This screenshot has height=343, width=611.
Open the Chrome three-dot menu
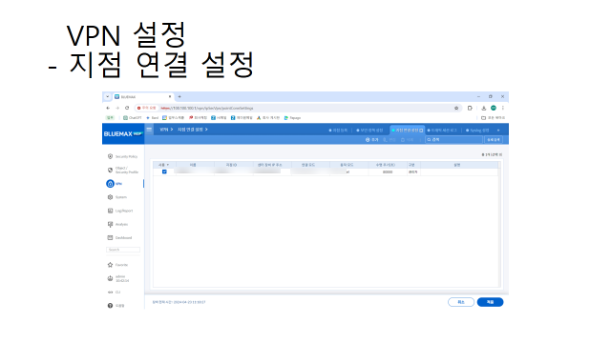click(x=503, y=108)
